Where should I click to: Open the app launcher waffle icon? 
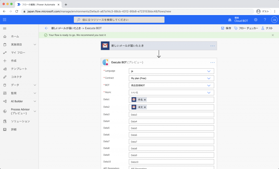click(x=5, y=20)
